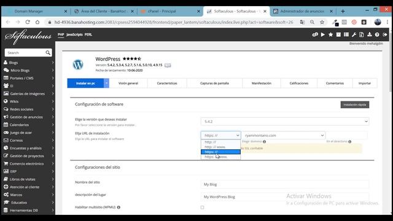Image resolution: width=393 pixels, height=221 pixels.
Task: Click the Softaculous search field
Action: point(25,53)
